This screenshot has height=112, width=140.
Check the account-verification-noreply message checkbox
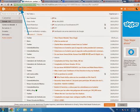25,31
